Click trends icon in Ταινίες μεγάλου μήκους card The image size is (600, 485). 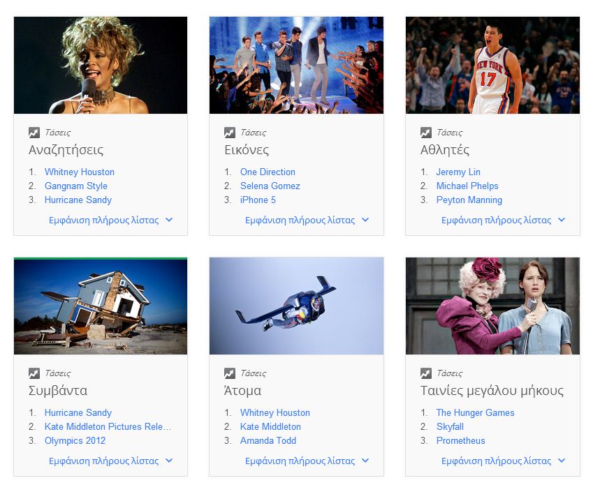click(426, 373)
